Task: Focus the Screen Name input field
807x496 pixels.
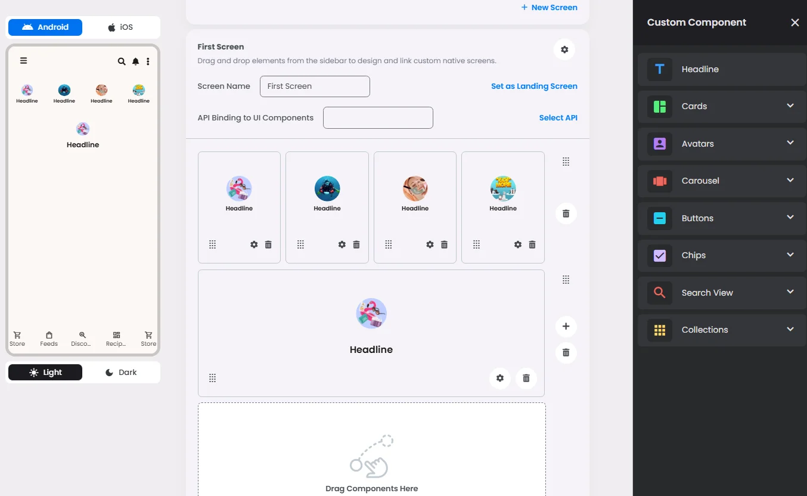Action: coord(315,86)
